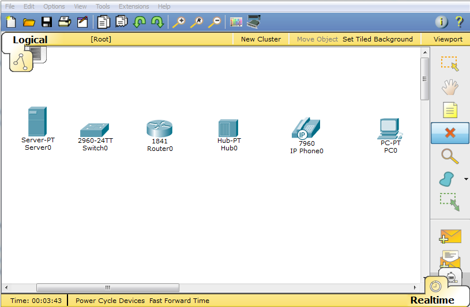Reset zoom with the R magnifier
This screenshot has height=307, width=470.
click(197, 22)
